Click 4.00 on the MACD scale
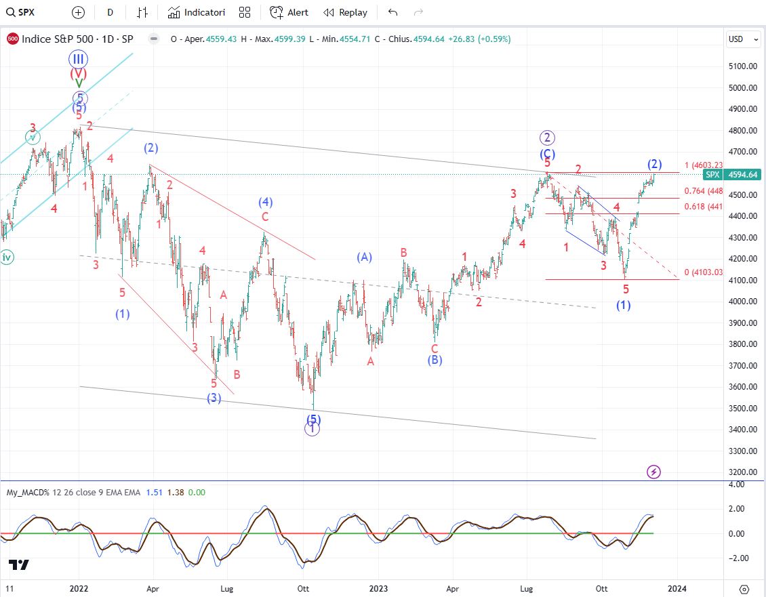Image resolution: width=766 pixels, height=597 pixels. click(x=736, y=485)
